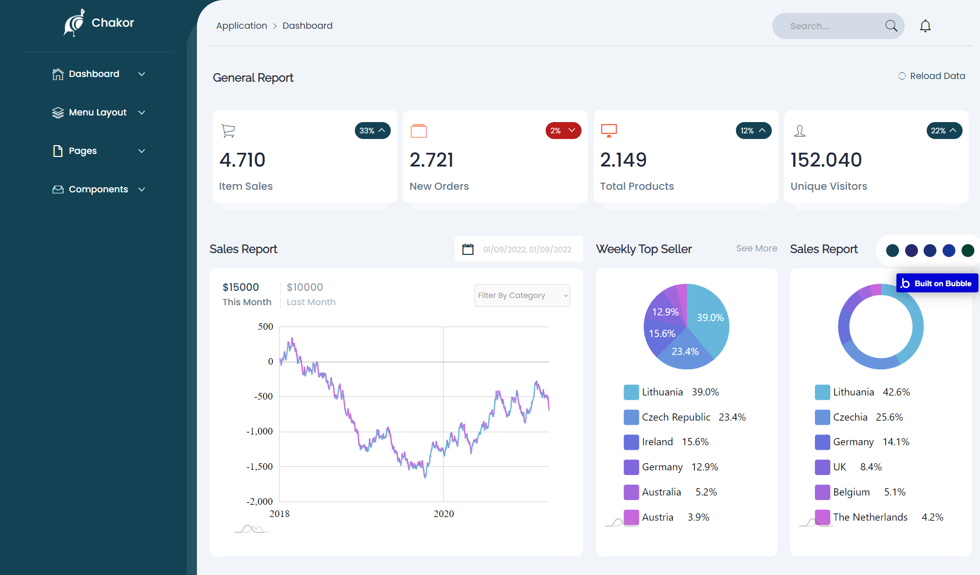Select Application in the breadcrumb

(241, 25)
